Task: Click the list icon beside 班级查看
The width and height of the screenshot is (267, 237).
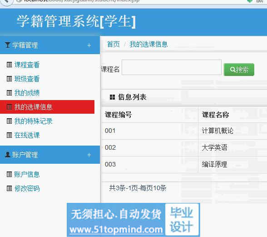Action: (9, 79)
